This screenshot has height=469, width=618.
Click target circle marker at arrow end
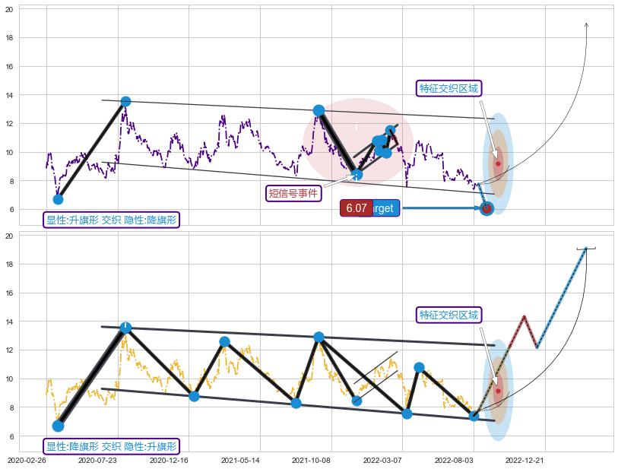tap(487, 208)
